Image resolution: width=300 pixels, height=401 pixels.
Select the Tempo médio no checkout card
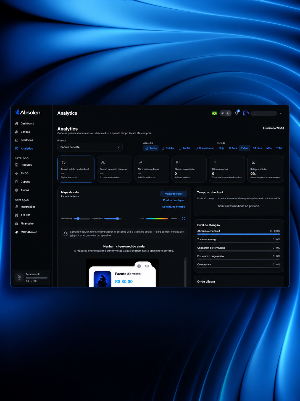click(76, 169)
